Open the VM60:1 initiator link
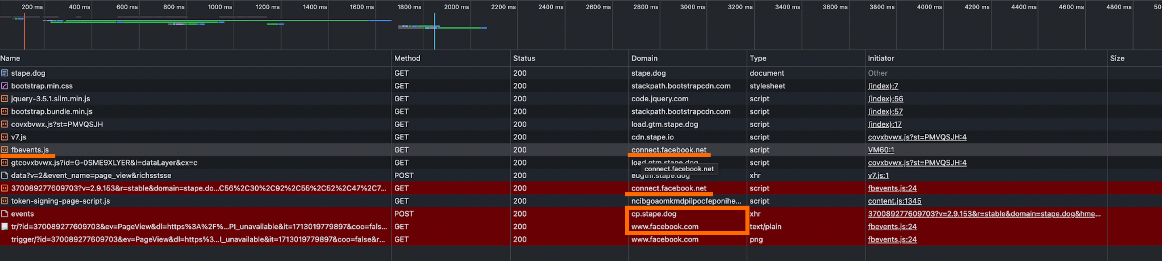 [x=880, y=149]
